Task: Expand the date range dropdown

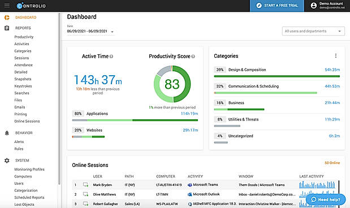Action: [113, 32]
